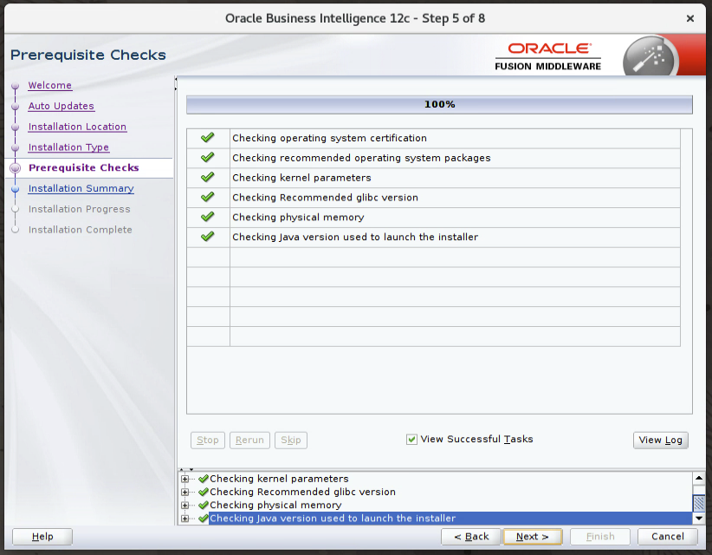
Task: Expand the Checking Recommended glibc version tree node
Action: click(x=184, y=492)
